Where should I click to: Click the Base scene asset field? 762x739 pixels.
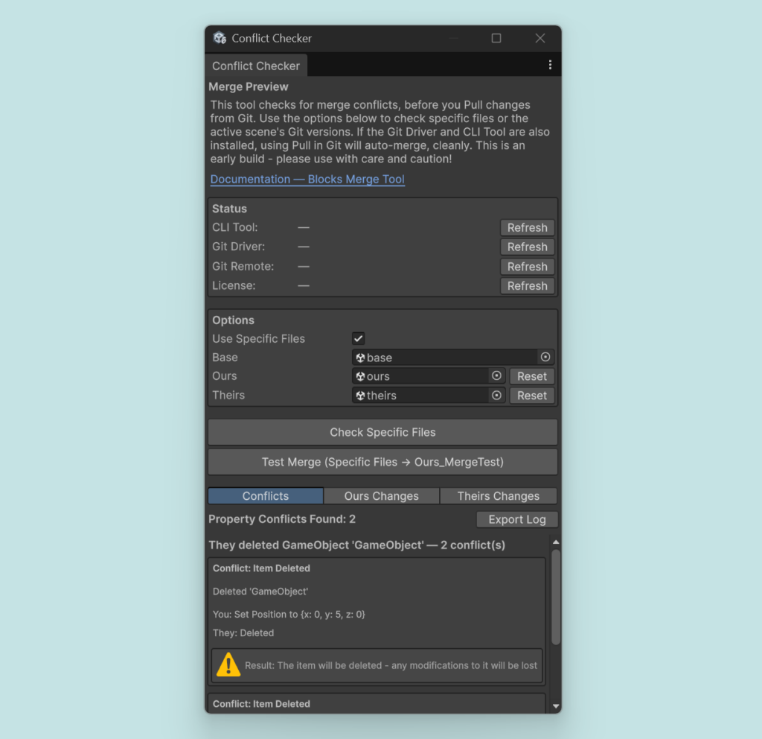(x=444, y=358)
